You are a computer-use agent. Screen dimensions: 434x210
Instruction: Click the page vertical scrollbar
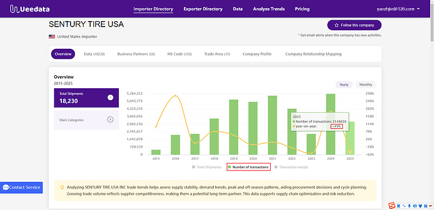[x=432, y=105]
